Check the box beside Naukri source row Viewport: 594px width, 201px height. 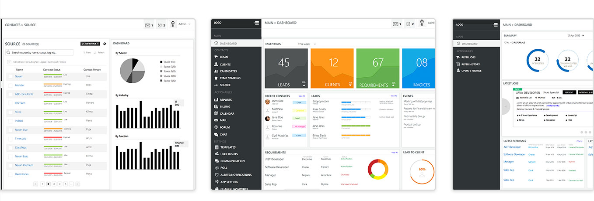click(10, 76)
